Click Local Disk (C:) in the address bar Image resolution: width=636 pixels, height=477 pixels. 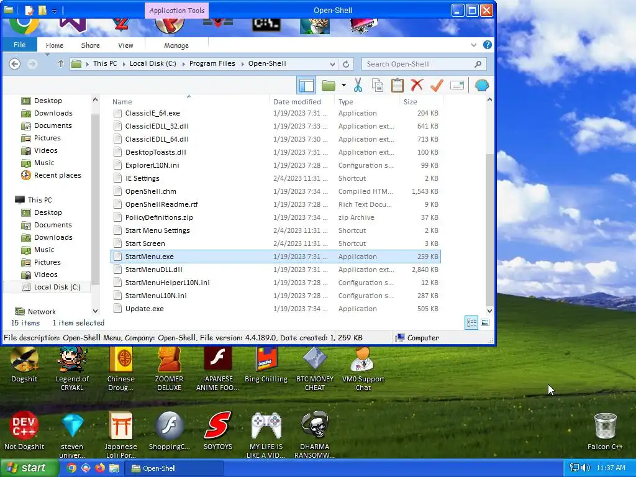click(x=153, y=64)
